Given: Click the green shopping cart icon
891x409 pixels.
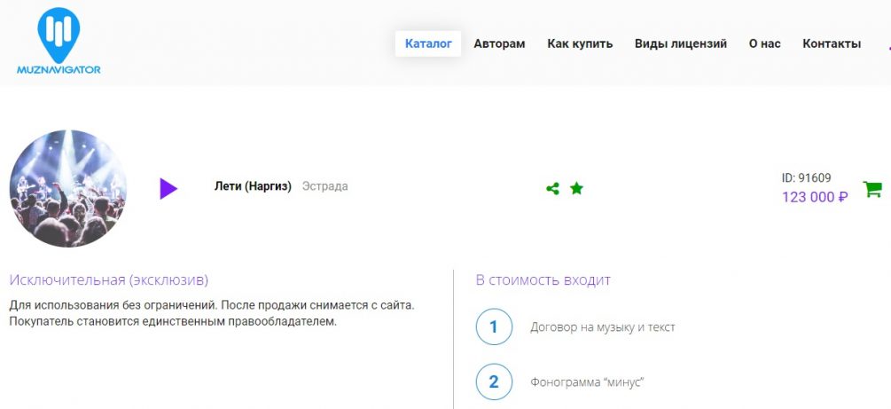Looking at the screenshot, I should 872,189.
